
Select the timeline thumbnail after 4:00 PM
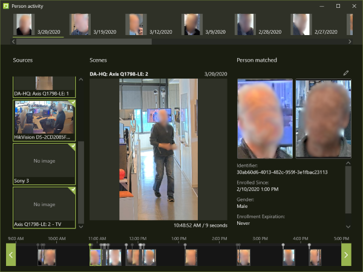coord(315,257)
